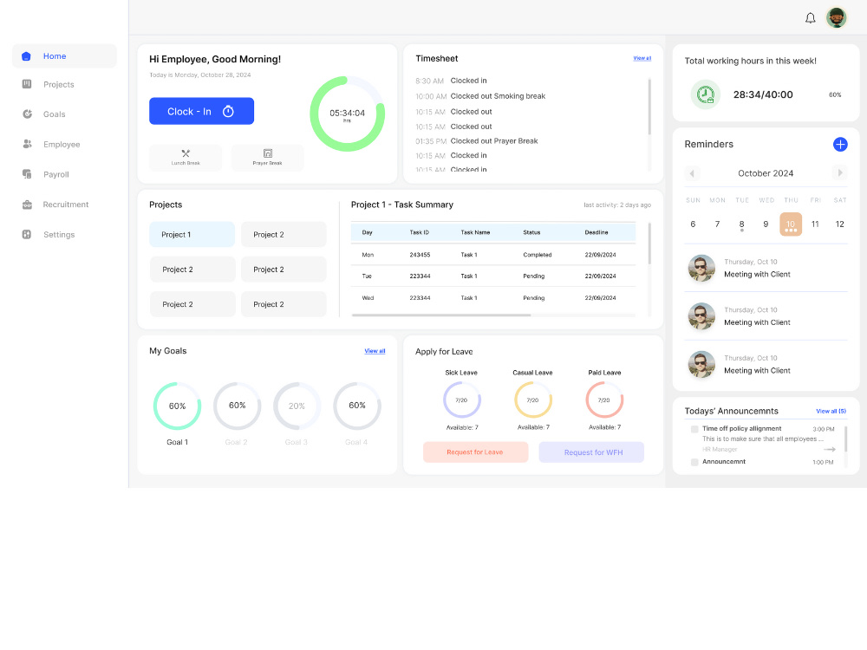The height and width of the screenshot is (650, 867).
Task: View all My Goals
Action: (x=375, y=351)
